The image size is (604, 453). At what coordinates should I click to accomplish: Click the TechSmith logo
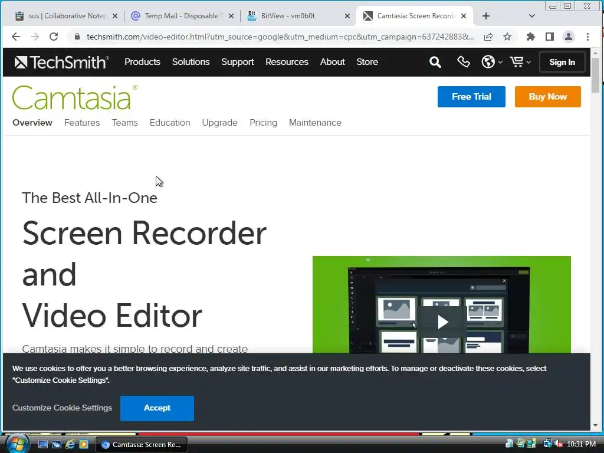61,62
